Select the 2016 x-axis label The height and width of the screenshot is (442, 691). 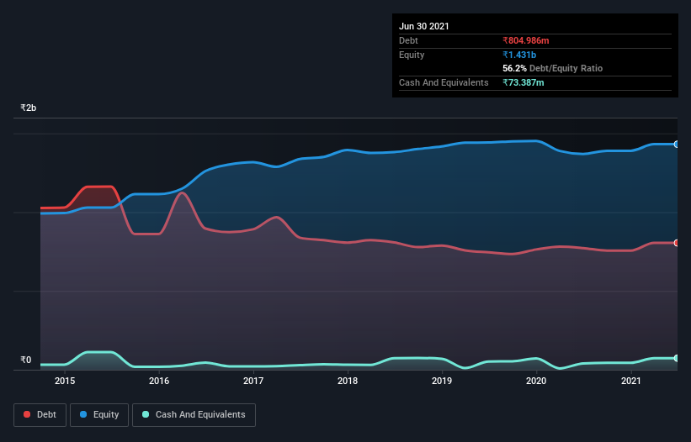[x=159, y=381]
